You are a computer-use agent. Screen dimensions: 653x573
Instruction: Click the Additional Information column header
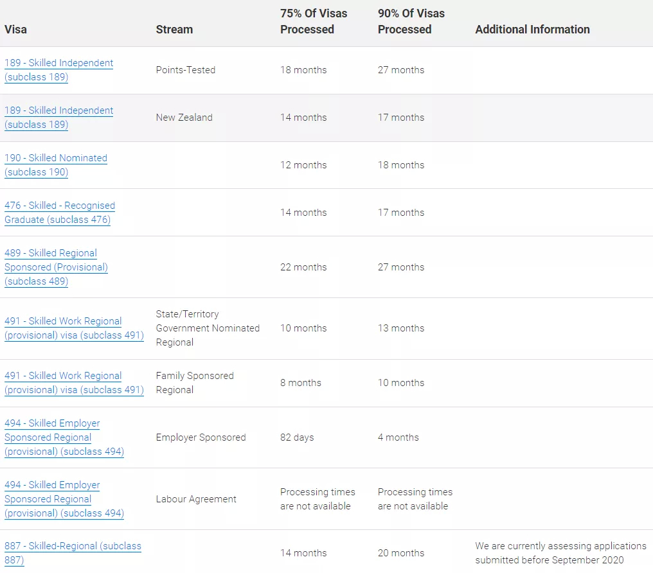click(x=533, y=30)
